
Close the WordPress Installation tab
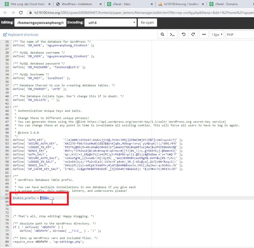[100, 4]
